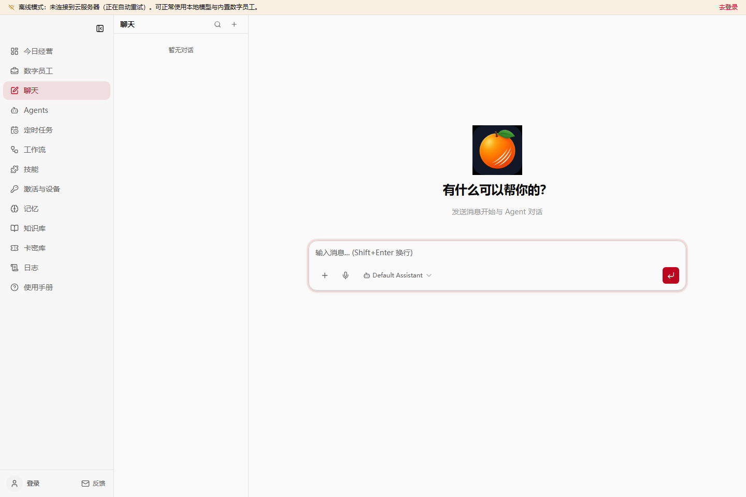Click the 数字员工 briefcase icon
The height and width of the screenshot is (497, 746).
point(15,71)
